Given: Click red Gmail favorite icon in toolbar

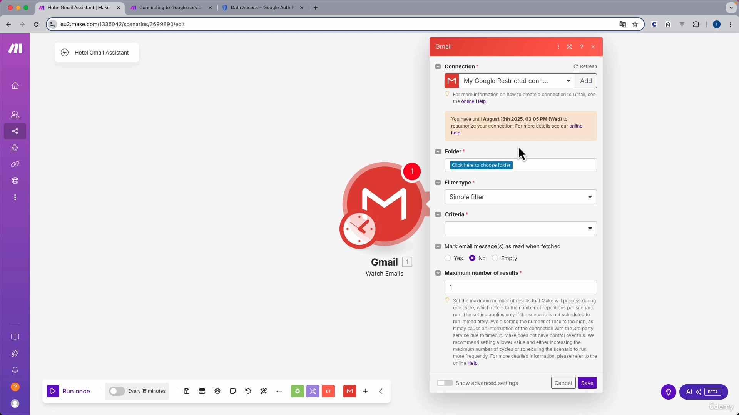Looking at the screenshot, I should [350, 391].
